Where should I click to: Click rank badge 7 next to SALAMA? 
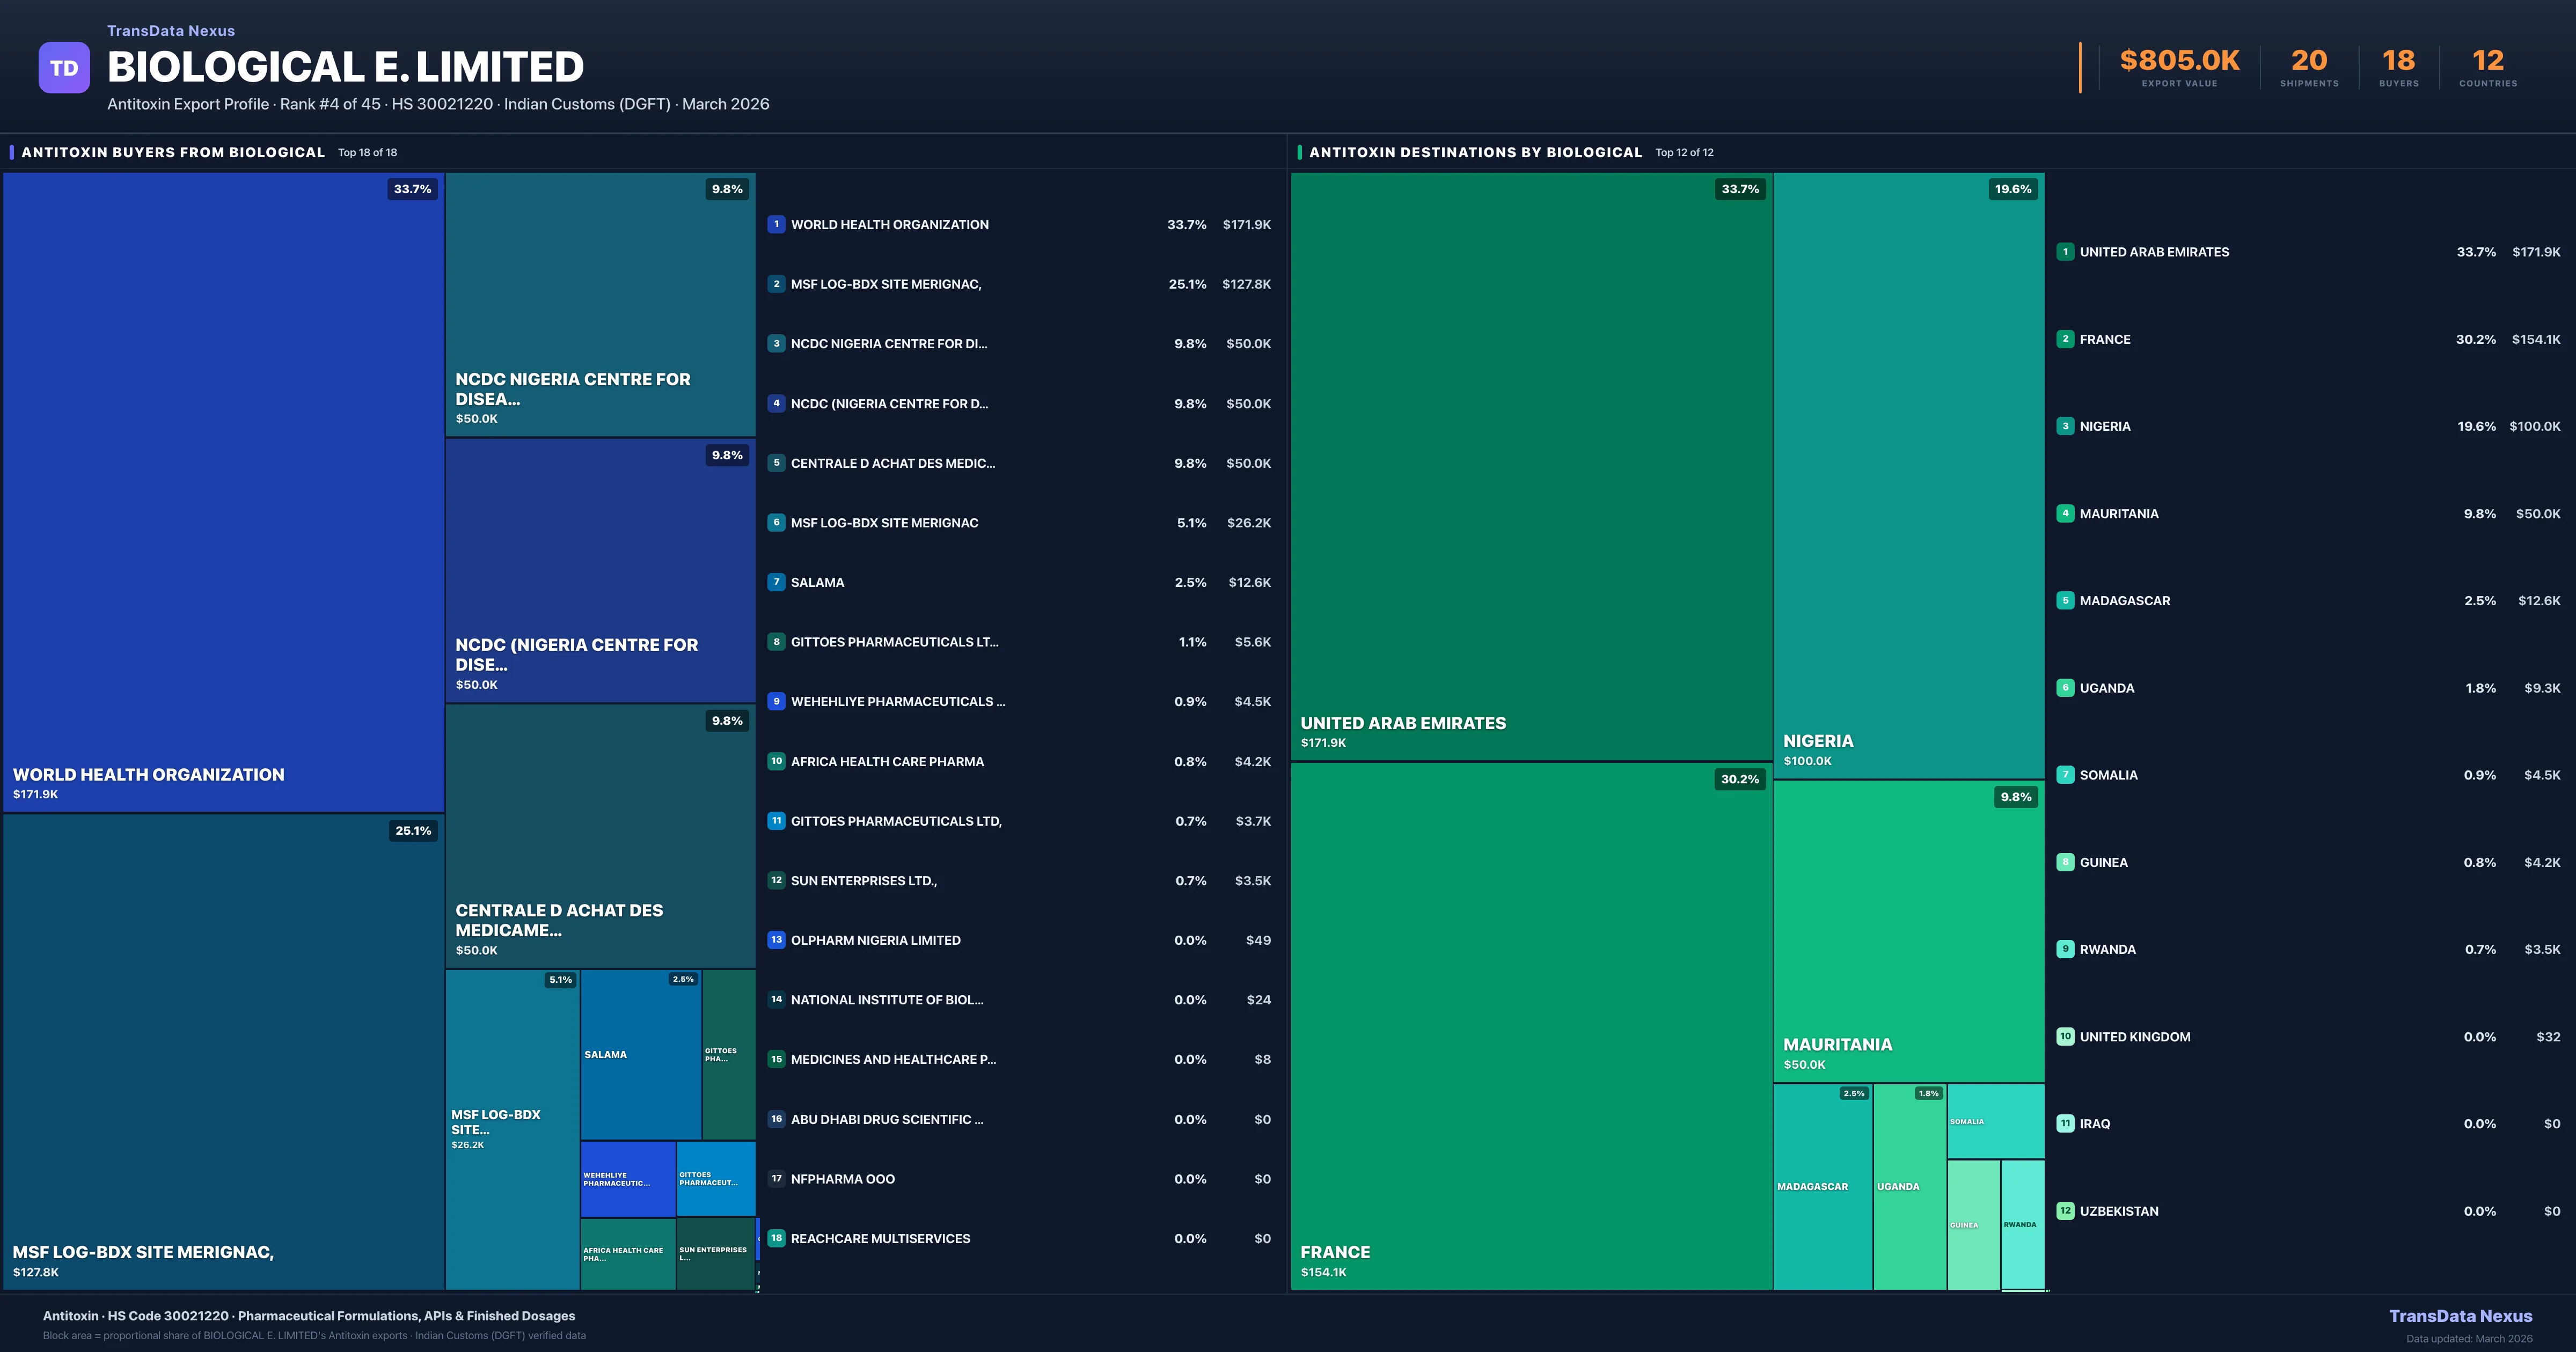[776, 582]
